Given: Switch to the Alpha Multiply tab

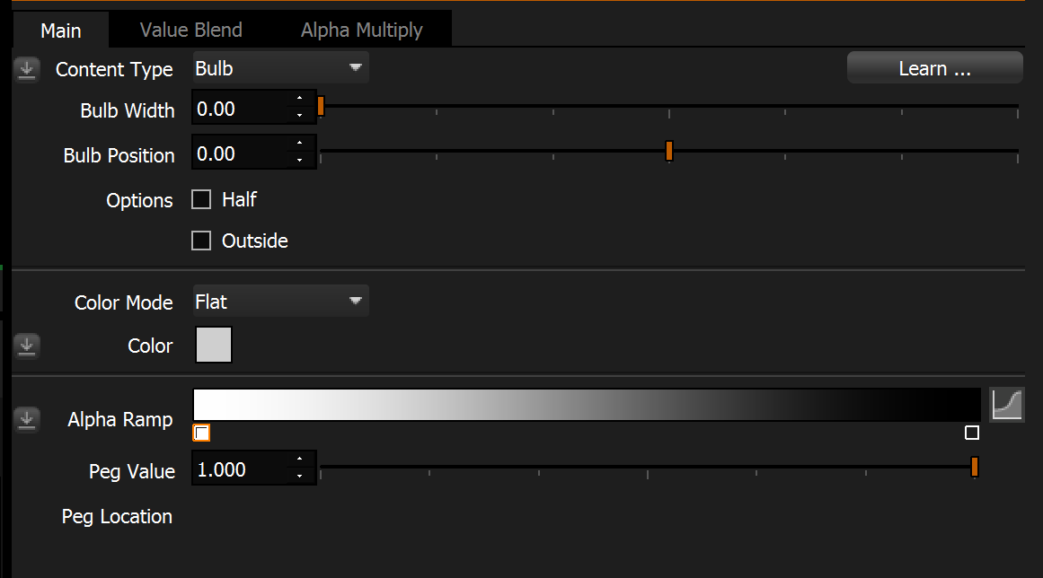Looking at the screenshot, I should (361, 30).
